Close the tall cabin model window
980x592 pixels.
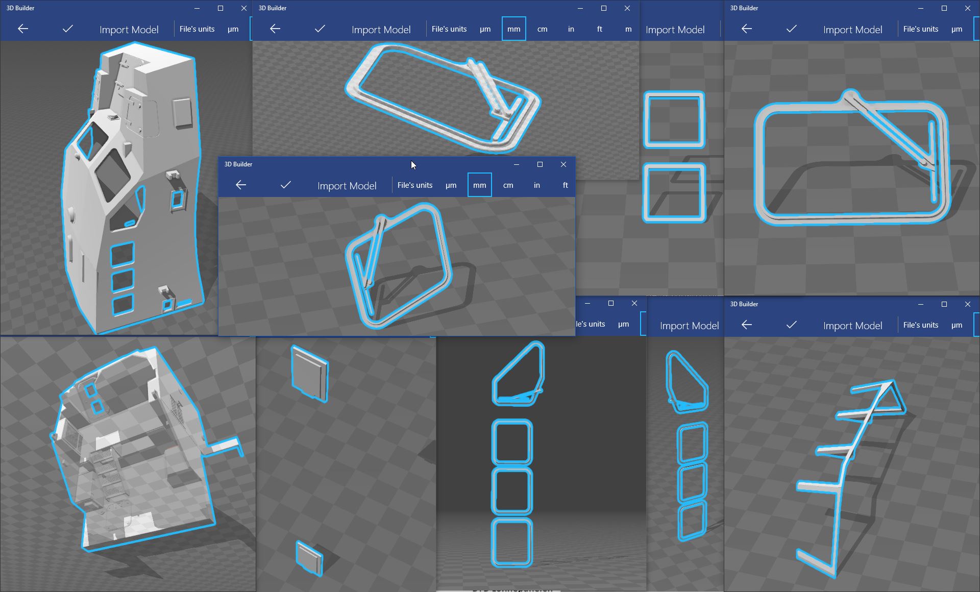244,8
